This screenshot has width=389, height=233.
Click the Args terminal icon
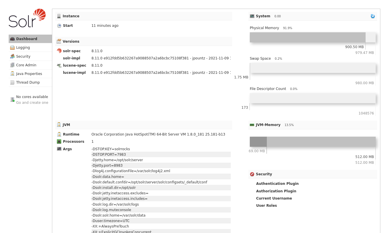click(x=59, y=149)
